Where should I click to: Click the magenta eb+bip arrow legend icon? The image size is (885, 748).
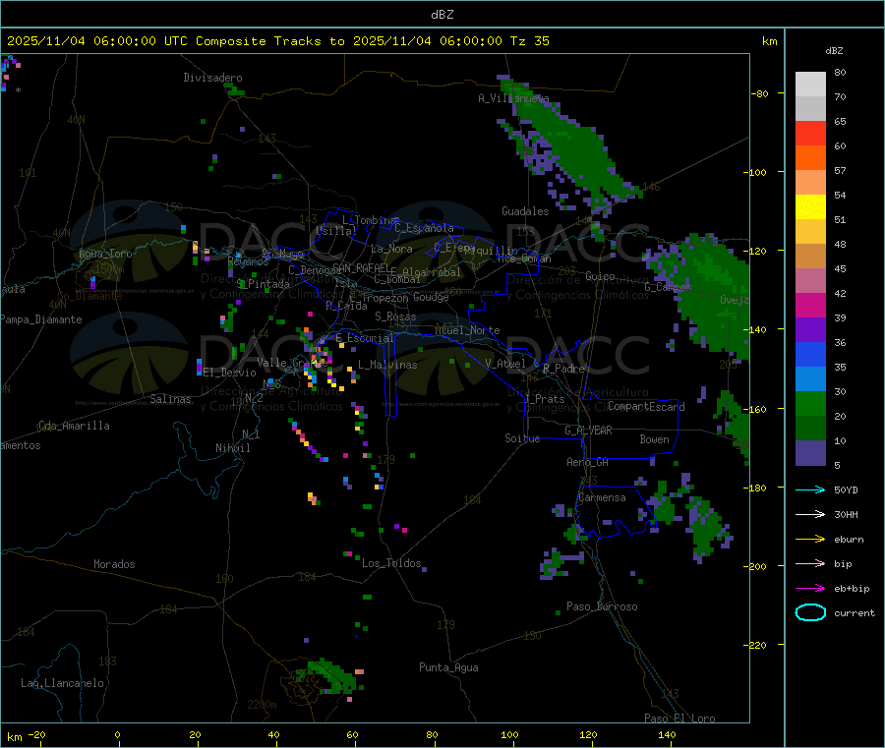point(810,588)
